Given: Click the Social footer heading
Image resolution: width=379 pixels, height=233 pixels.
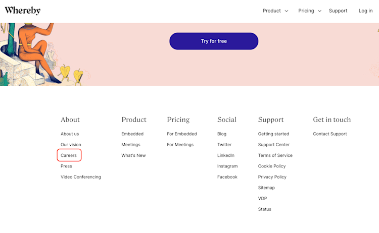Looking at the screenshot, I should 227,120.
